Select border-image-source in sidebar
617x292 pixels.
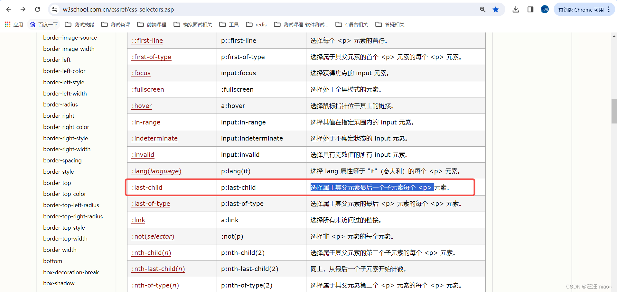pos(70,38)
